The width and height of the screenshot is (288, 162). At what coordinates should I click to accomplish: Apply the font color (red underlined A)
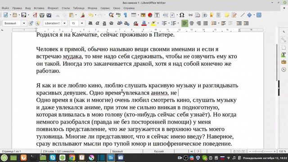tap(144, 23)
